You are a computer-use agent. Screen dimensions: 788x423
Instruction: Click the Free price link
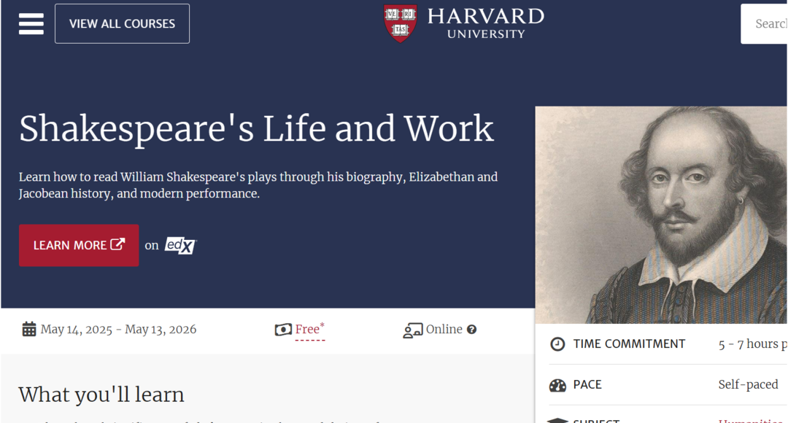(x=307, y=330)
